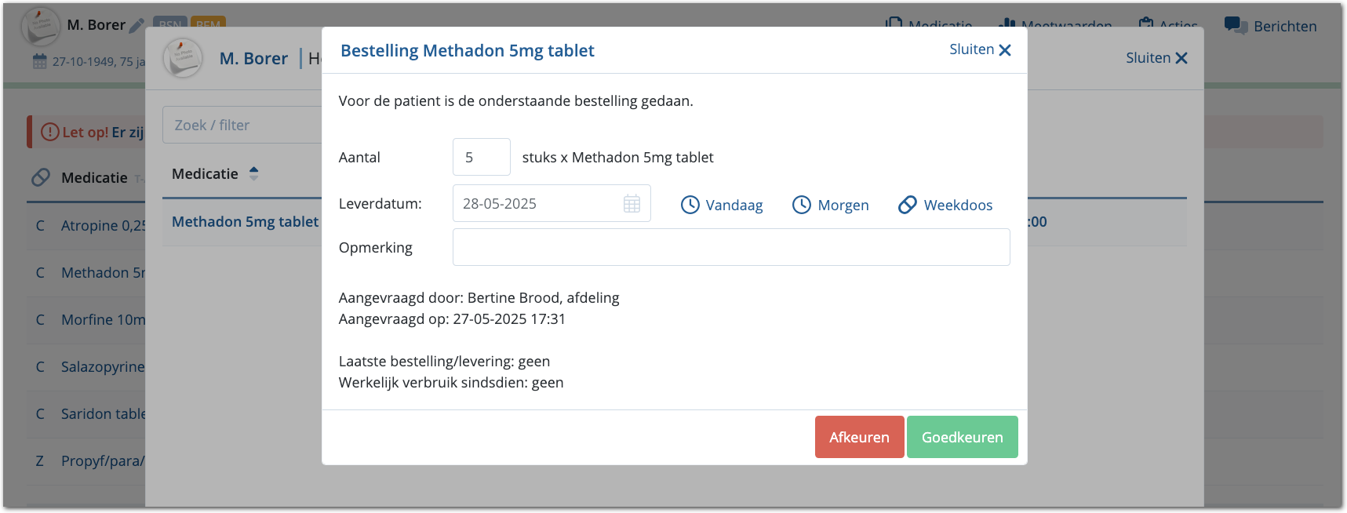Screen dimensions: 1347x513
Task: Focus the Zoek / filter search box
Action: (242, 126)
